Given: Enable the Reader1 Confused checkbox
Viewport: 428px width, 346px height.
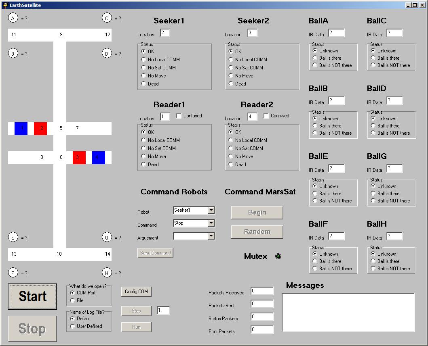Looking at the screenshot, I should [179, 116].
